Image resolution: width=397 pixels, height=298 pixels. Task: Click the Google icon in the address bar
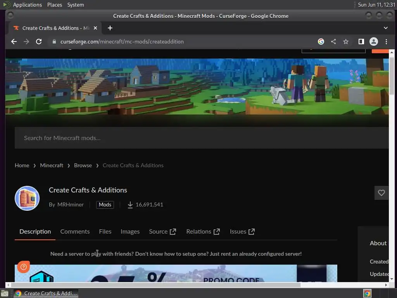pos(321,42)
